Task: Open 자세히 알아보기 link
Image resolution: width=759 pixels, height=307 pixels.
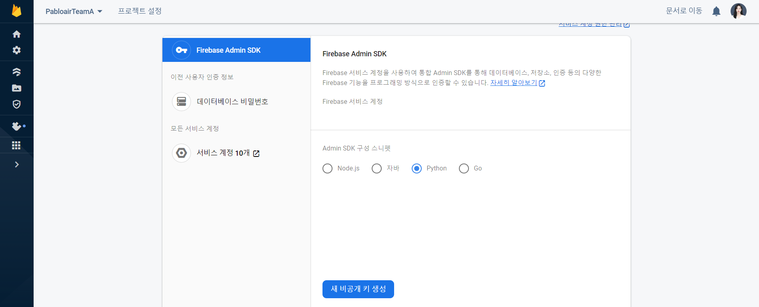Action: tap(514, 83)
